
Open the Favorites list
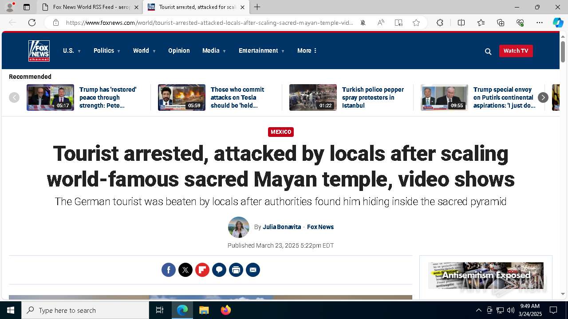[x=481, y=23]
